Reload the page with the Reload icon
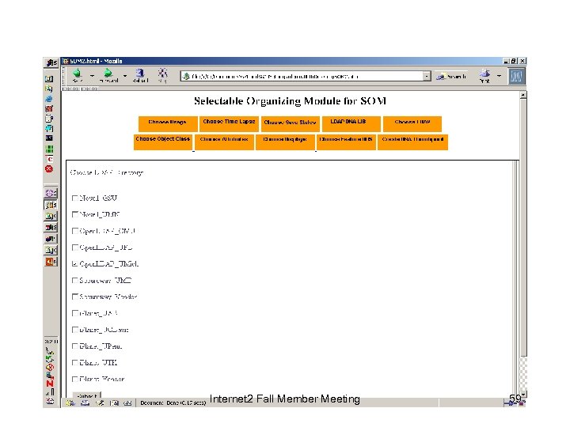The height and width of the screenshot is (427, 570). [140, 75]
